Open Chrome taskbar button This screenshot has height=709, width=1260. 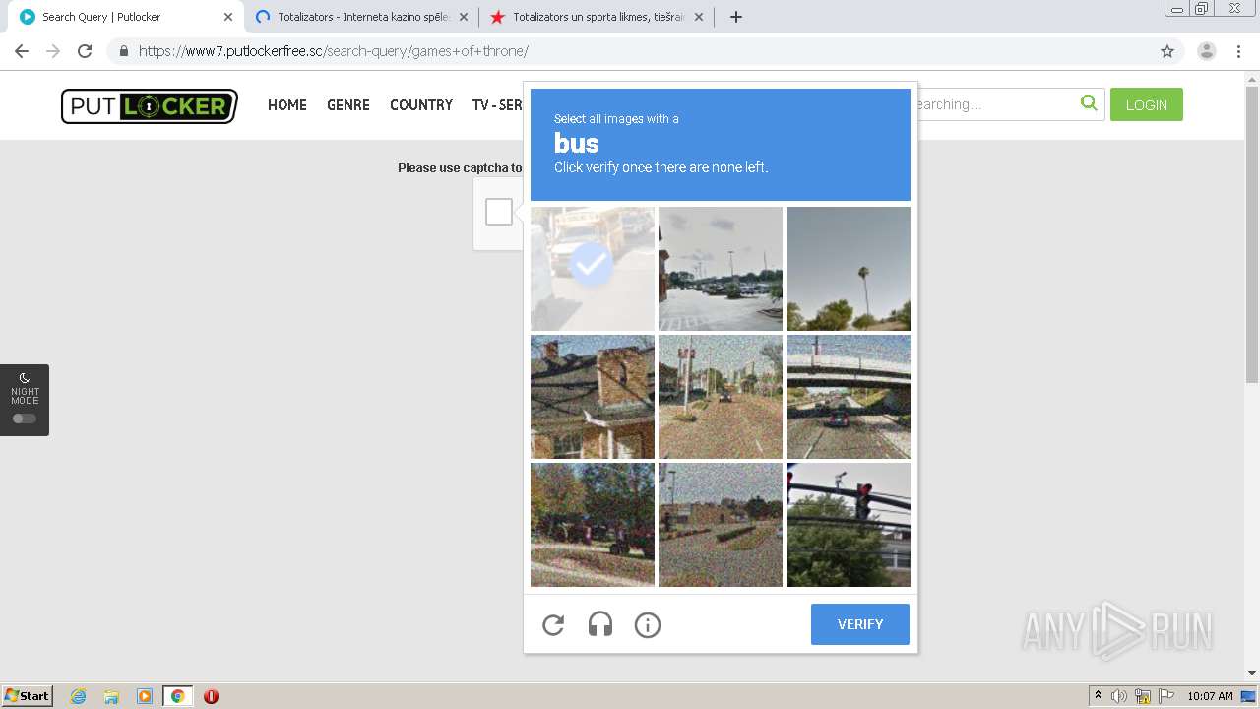177,696
